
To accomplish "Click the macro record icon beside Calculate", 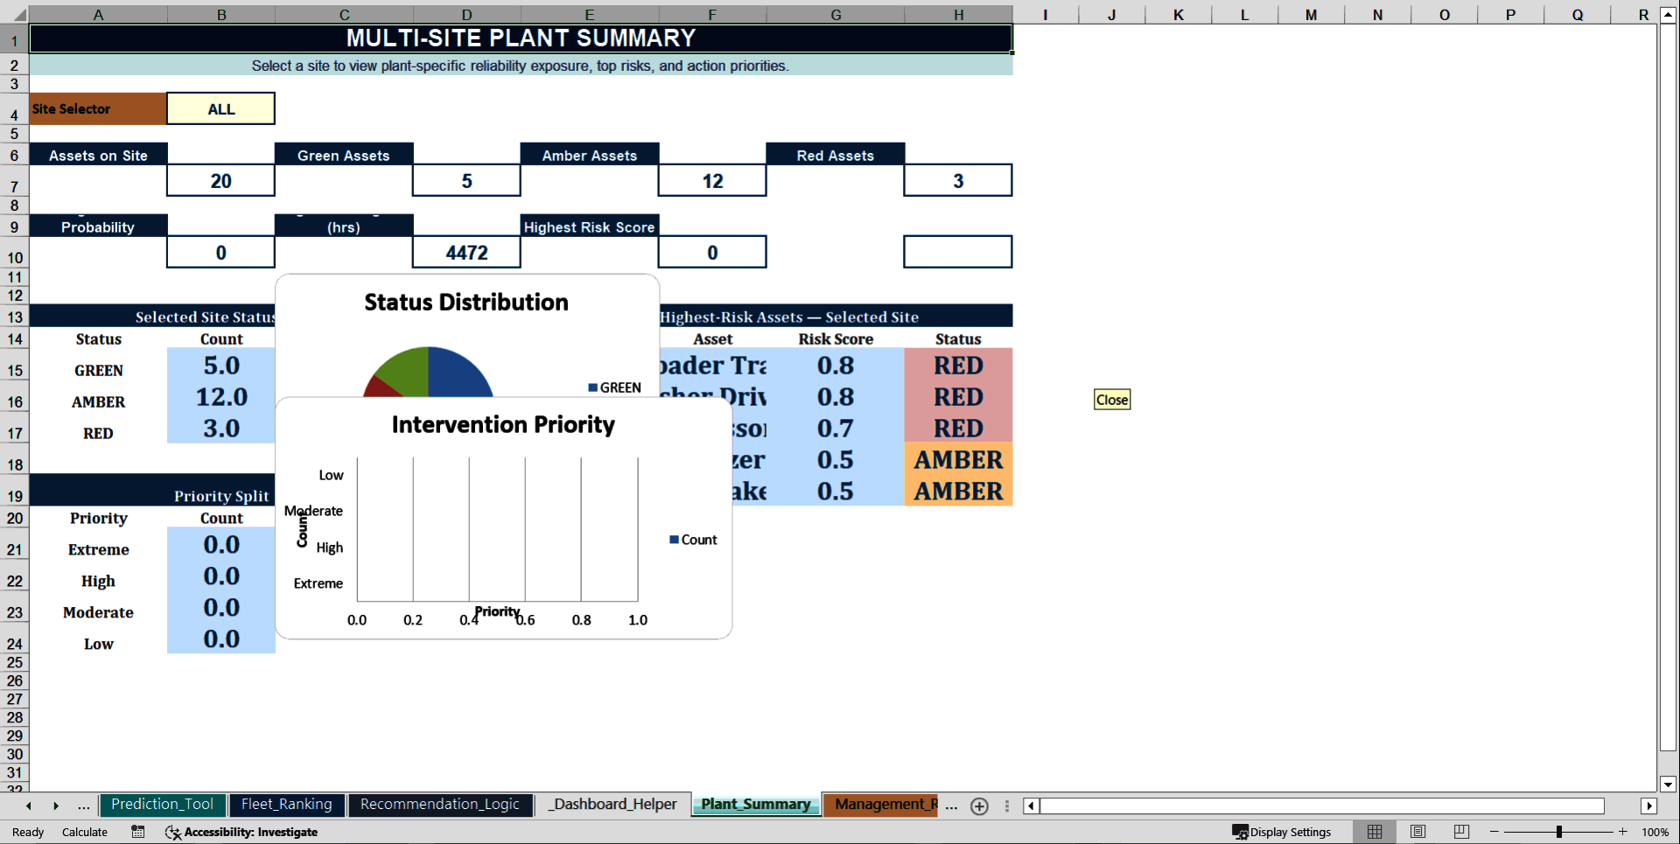I will 137,832.
